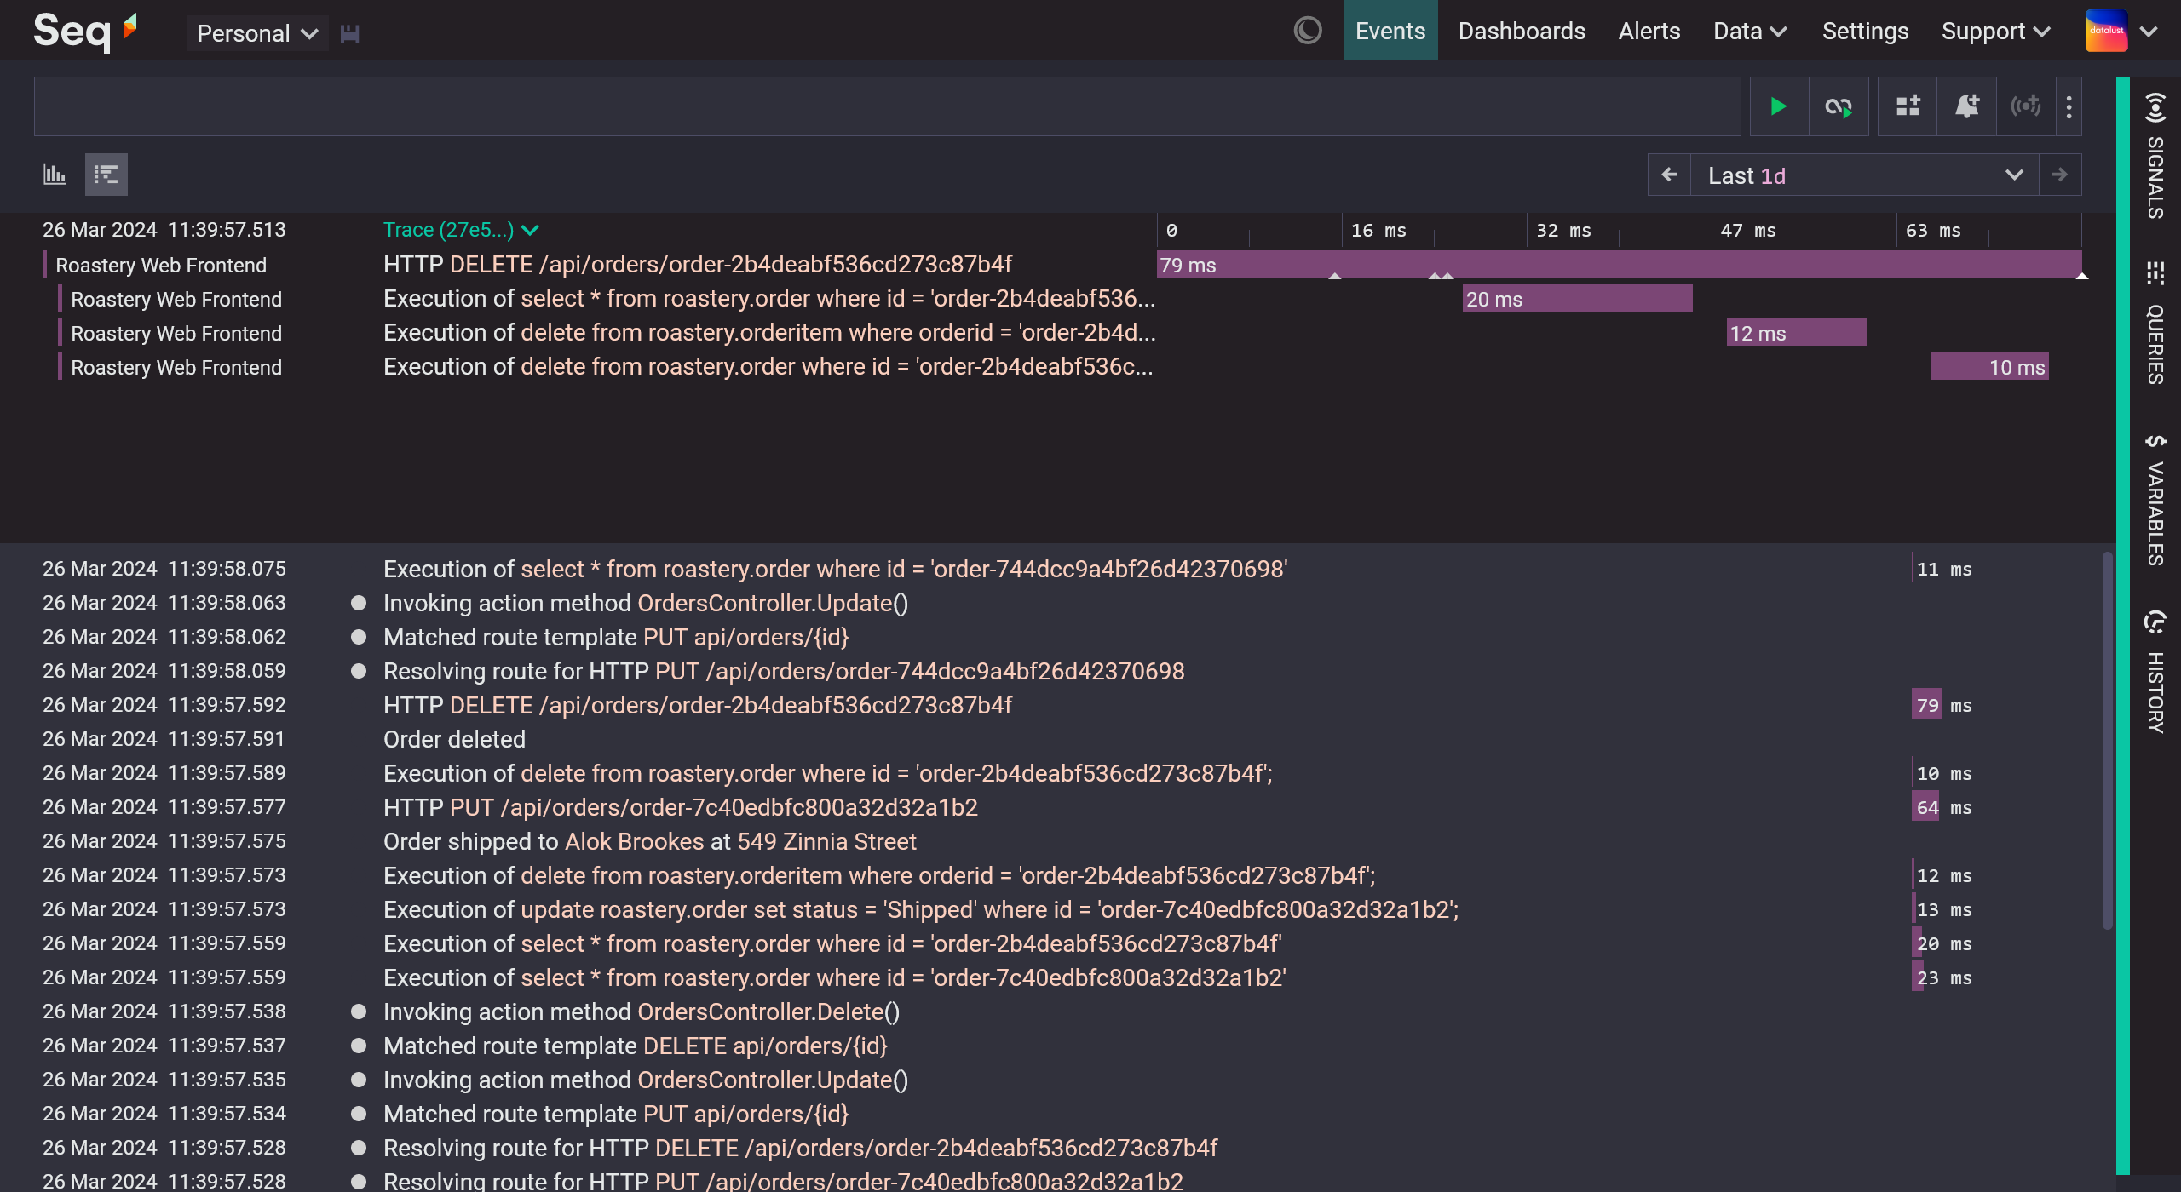Go to previous time range arrow
This screenshot has height=1192, width=2181.
pos(1670,175)
